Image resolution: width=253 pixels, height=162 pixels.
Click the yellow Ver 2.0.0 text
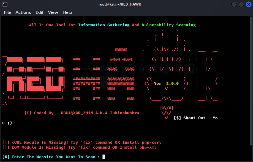point(166,83)
